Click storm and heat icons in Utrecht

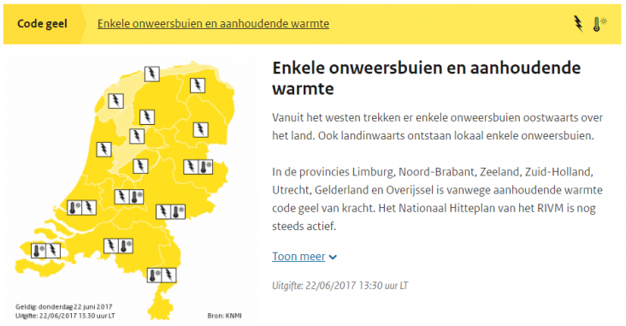tap(129, 197)
